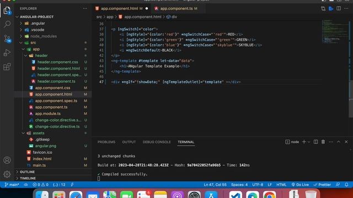
Task: Open change-color.directive.ts file
Action: 57,127
